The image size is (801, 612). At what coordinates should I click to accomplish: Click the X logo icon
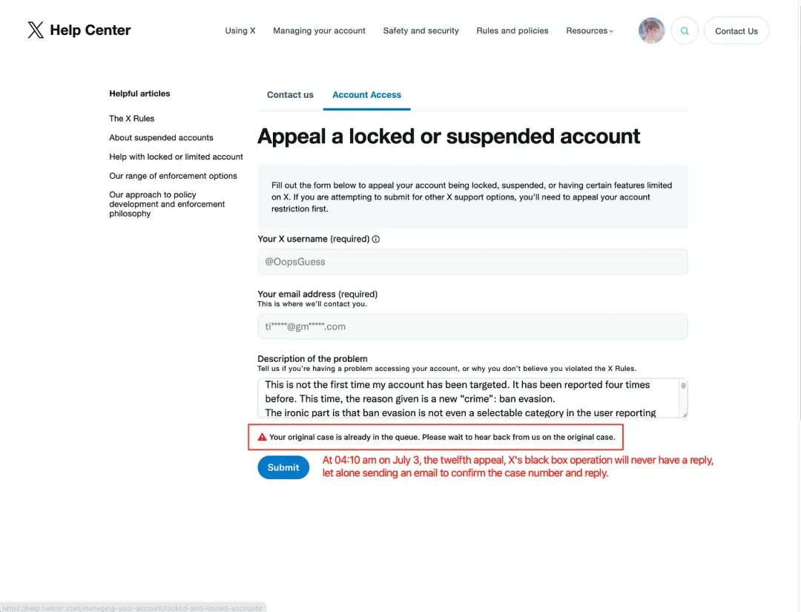point(36,30)
